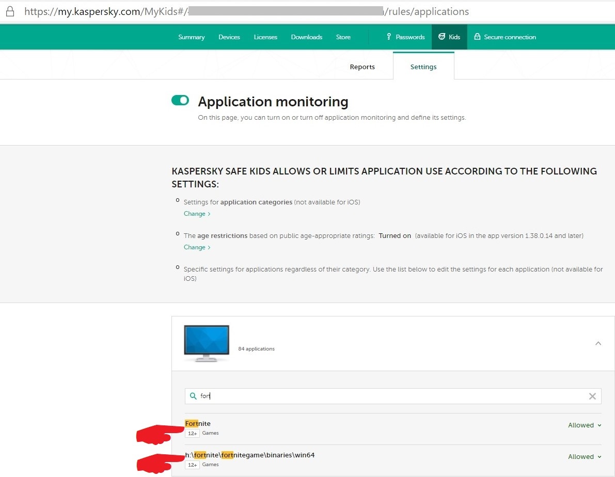615x477 pixels.
Task: Click the 12+ badge under h:\fortnite path
Action: pos(192,465)
